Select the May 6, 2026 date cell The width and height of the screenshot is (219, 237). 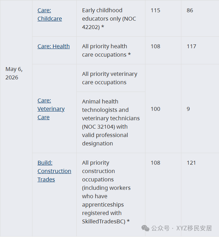pyautogui.click(x=14, y=73)
